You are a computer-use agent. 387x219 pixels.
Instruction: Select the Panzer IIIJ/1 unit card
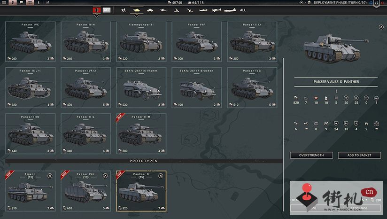coord(31,88)
